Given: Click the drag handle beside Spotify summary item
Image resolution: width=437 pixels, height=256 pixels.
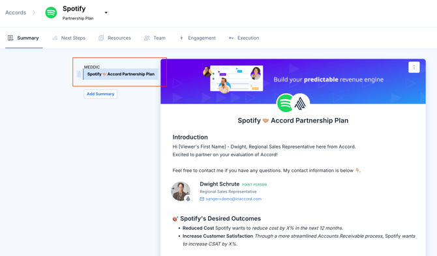Looking at the screenshot, I should coord(79,74).
